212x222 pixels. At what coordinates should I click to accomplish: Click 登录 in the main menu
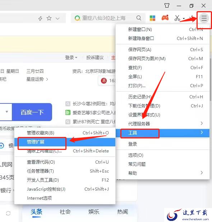(163, 144)
